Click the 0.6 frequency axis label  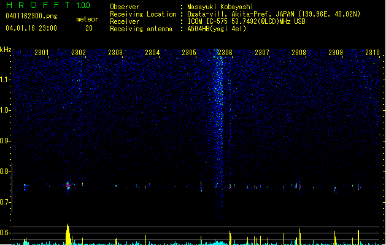(x=5, y=233)
